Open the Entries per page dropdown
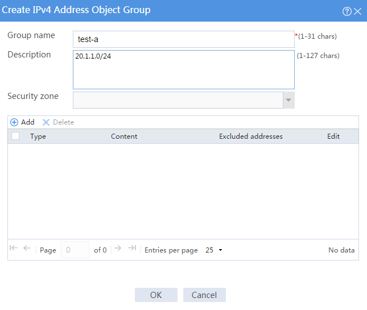 (214, 250)
